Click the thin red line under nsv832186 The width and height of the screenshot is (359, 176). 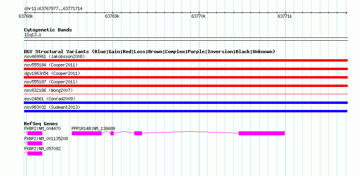click(x=186, y=94)
